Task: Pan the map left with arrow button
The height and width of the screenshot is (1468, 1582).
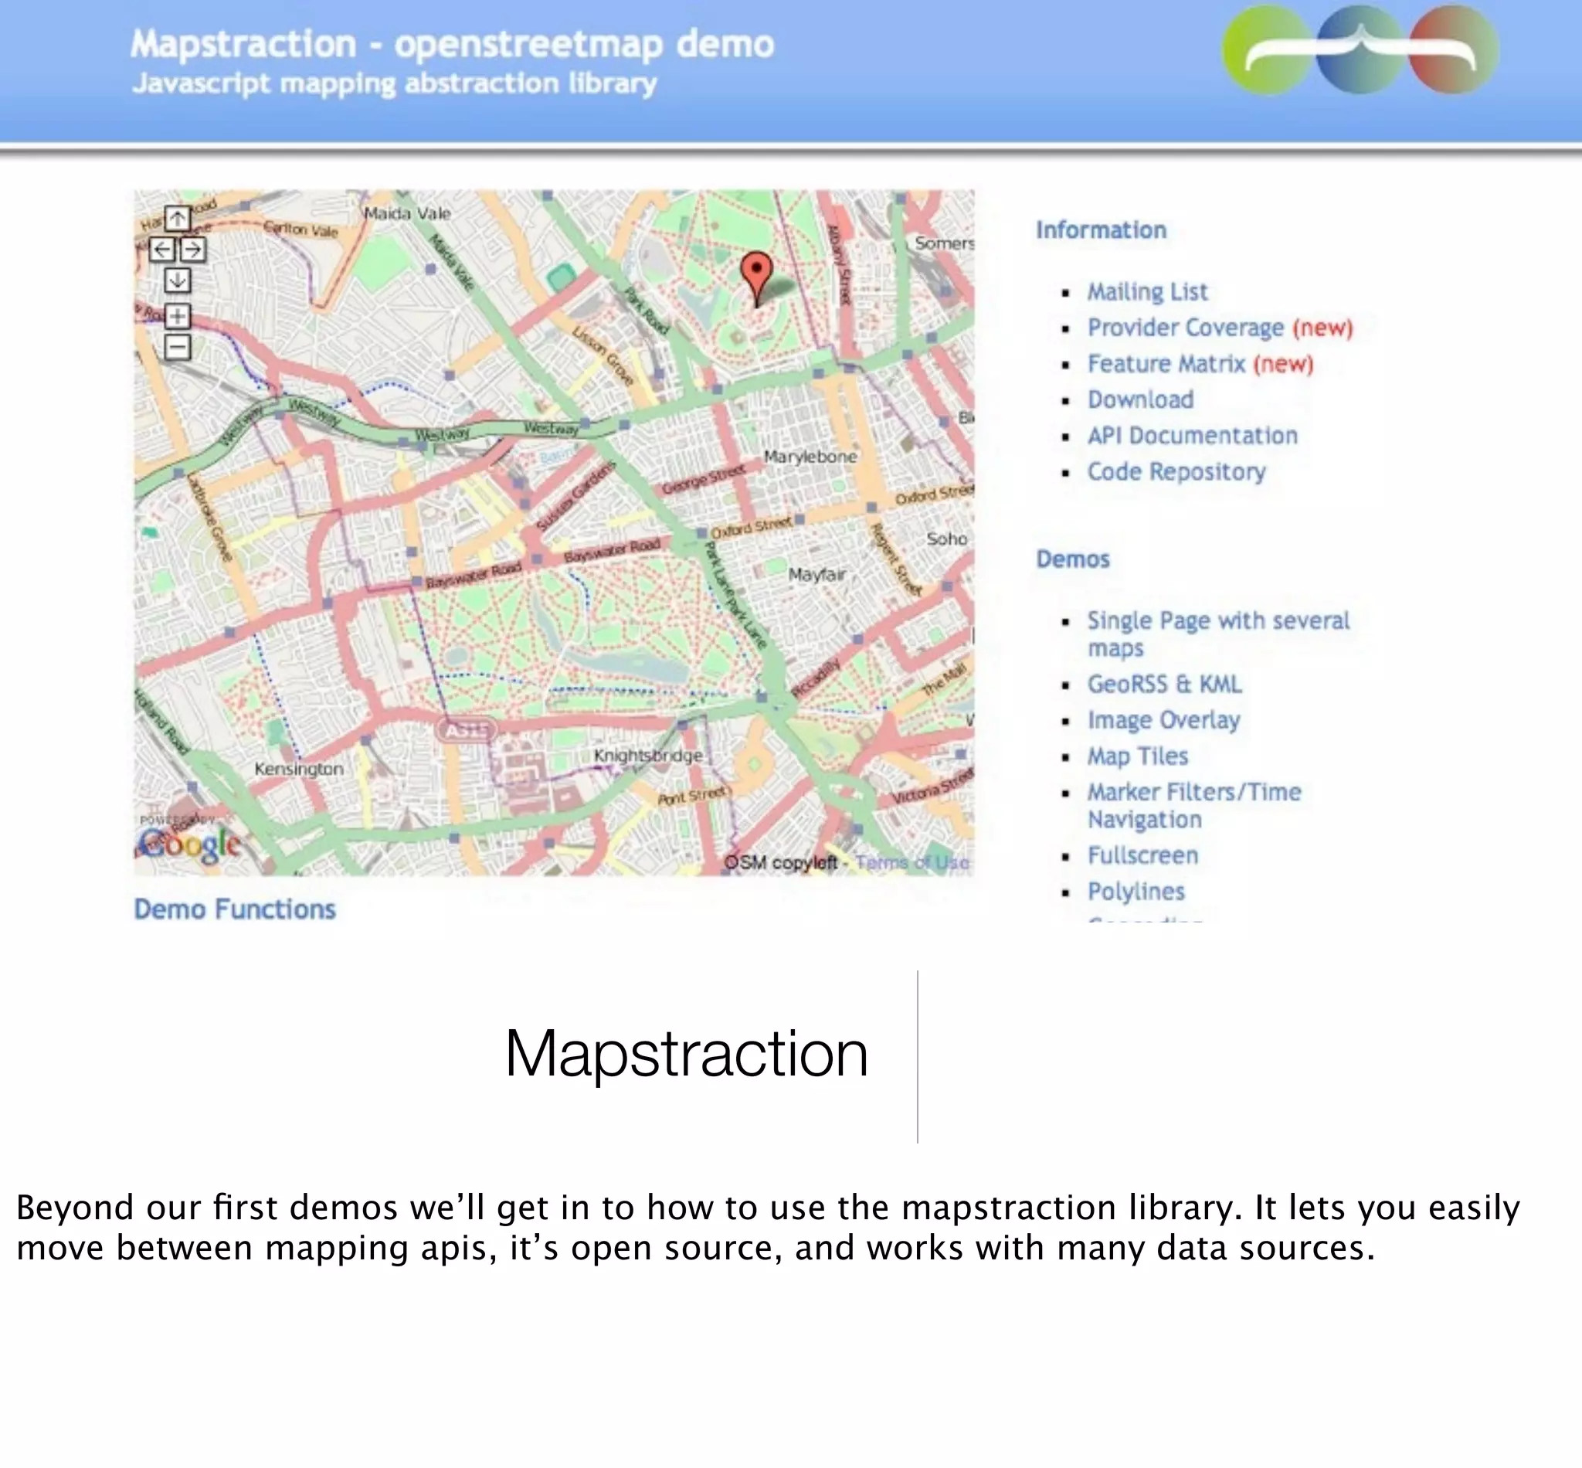Action: tap(162, 250)
